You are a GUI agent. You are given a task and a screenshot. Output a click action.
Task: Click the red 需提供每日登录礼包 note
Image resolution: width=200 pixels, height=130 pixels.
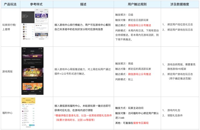[x=83, y=118]
